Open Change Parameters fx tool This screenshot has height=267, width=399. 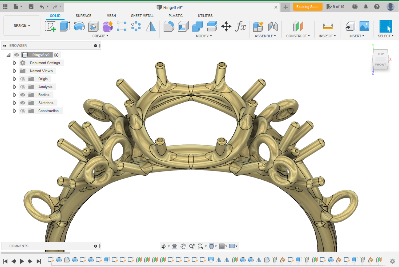tap(240, 26)
